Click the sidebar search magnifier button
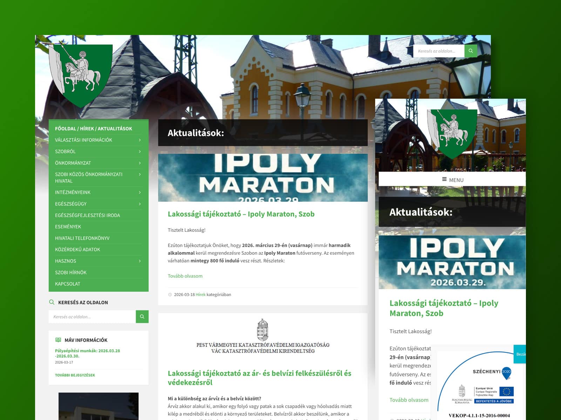 click(142, 317)
